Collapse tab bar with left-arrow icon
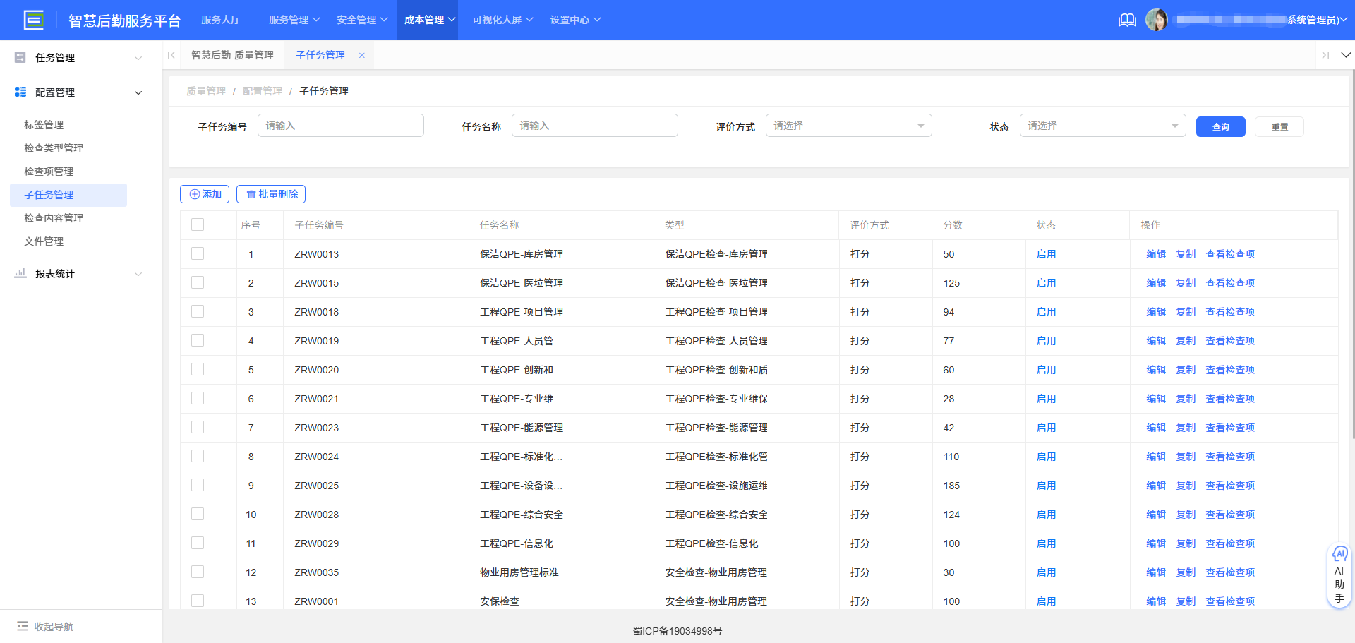 point(171,54)
